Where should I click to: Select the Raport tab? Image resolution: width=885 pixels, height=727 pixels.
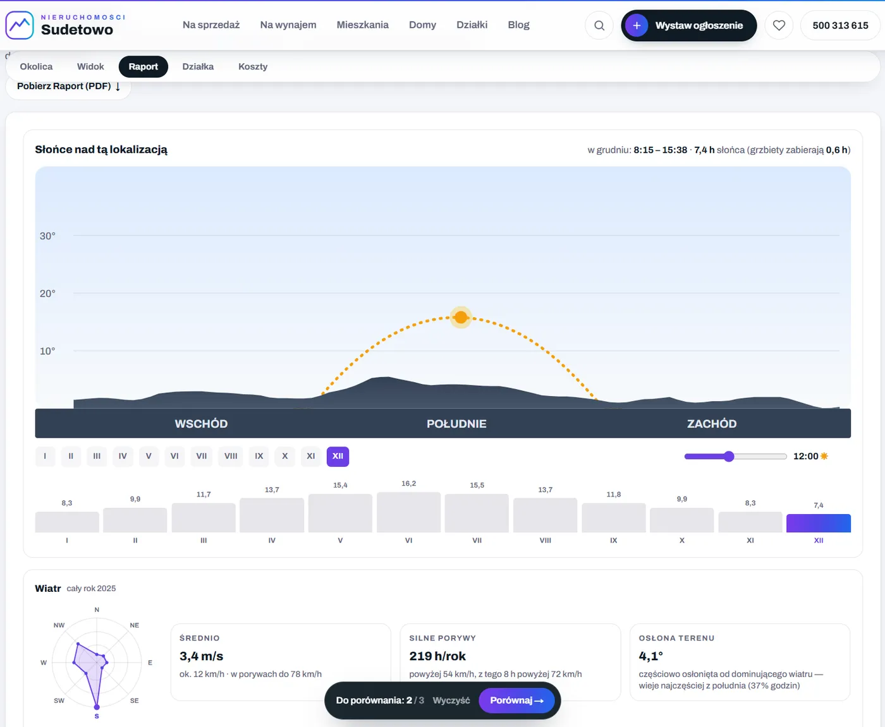click(x=143, y=66)
